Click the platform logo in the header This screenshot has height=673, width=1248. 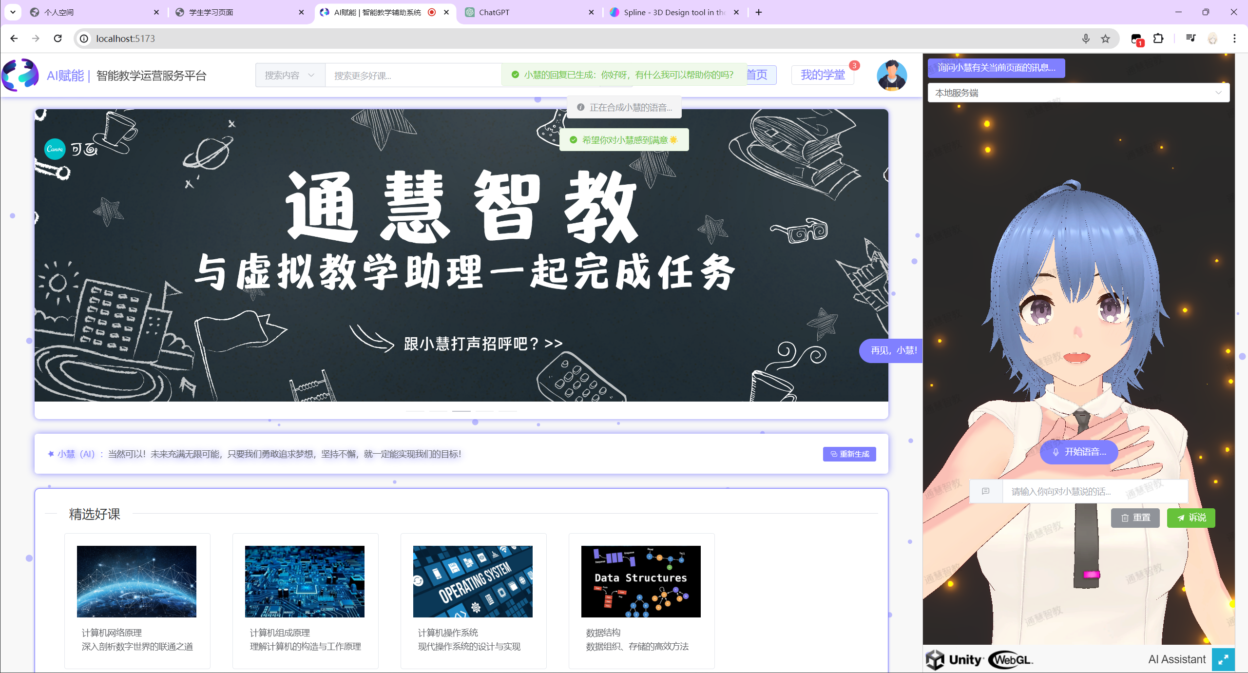(20, 75)
